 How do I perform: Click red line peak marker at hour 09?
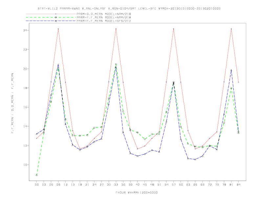(x=58, y=29)
